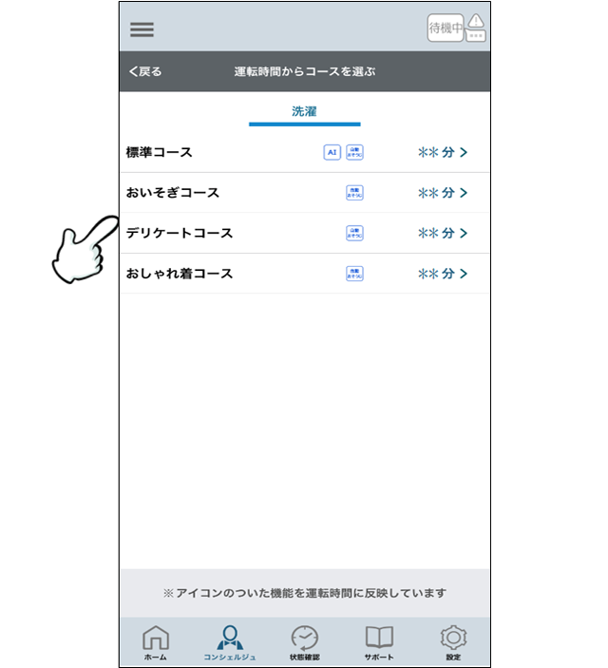Viewport: 608px width, 668px height.
Task: Open サポート book icon
Action: click(379, 642)
